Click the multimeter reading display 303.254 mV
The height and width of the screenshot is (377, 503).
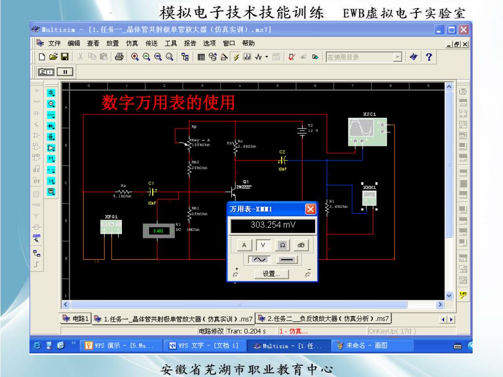coord(273,225)
